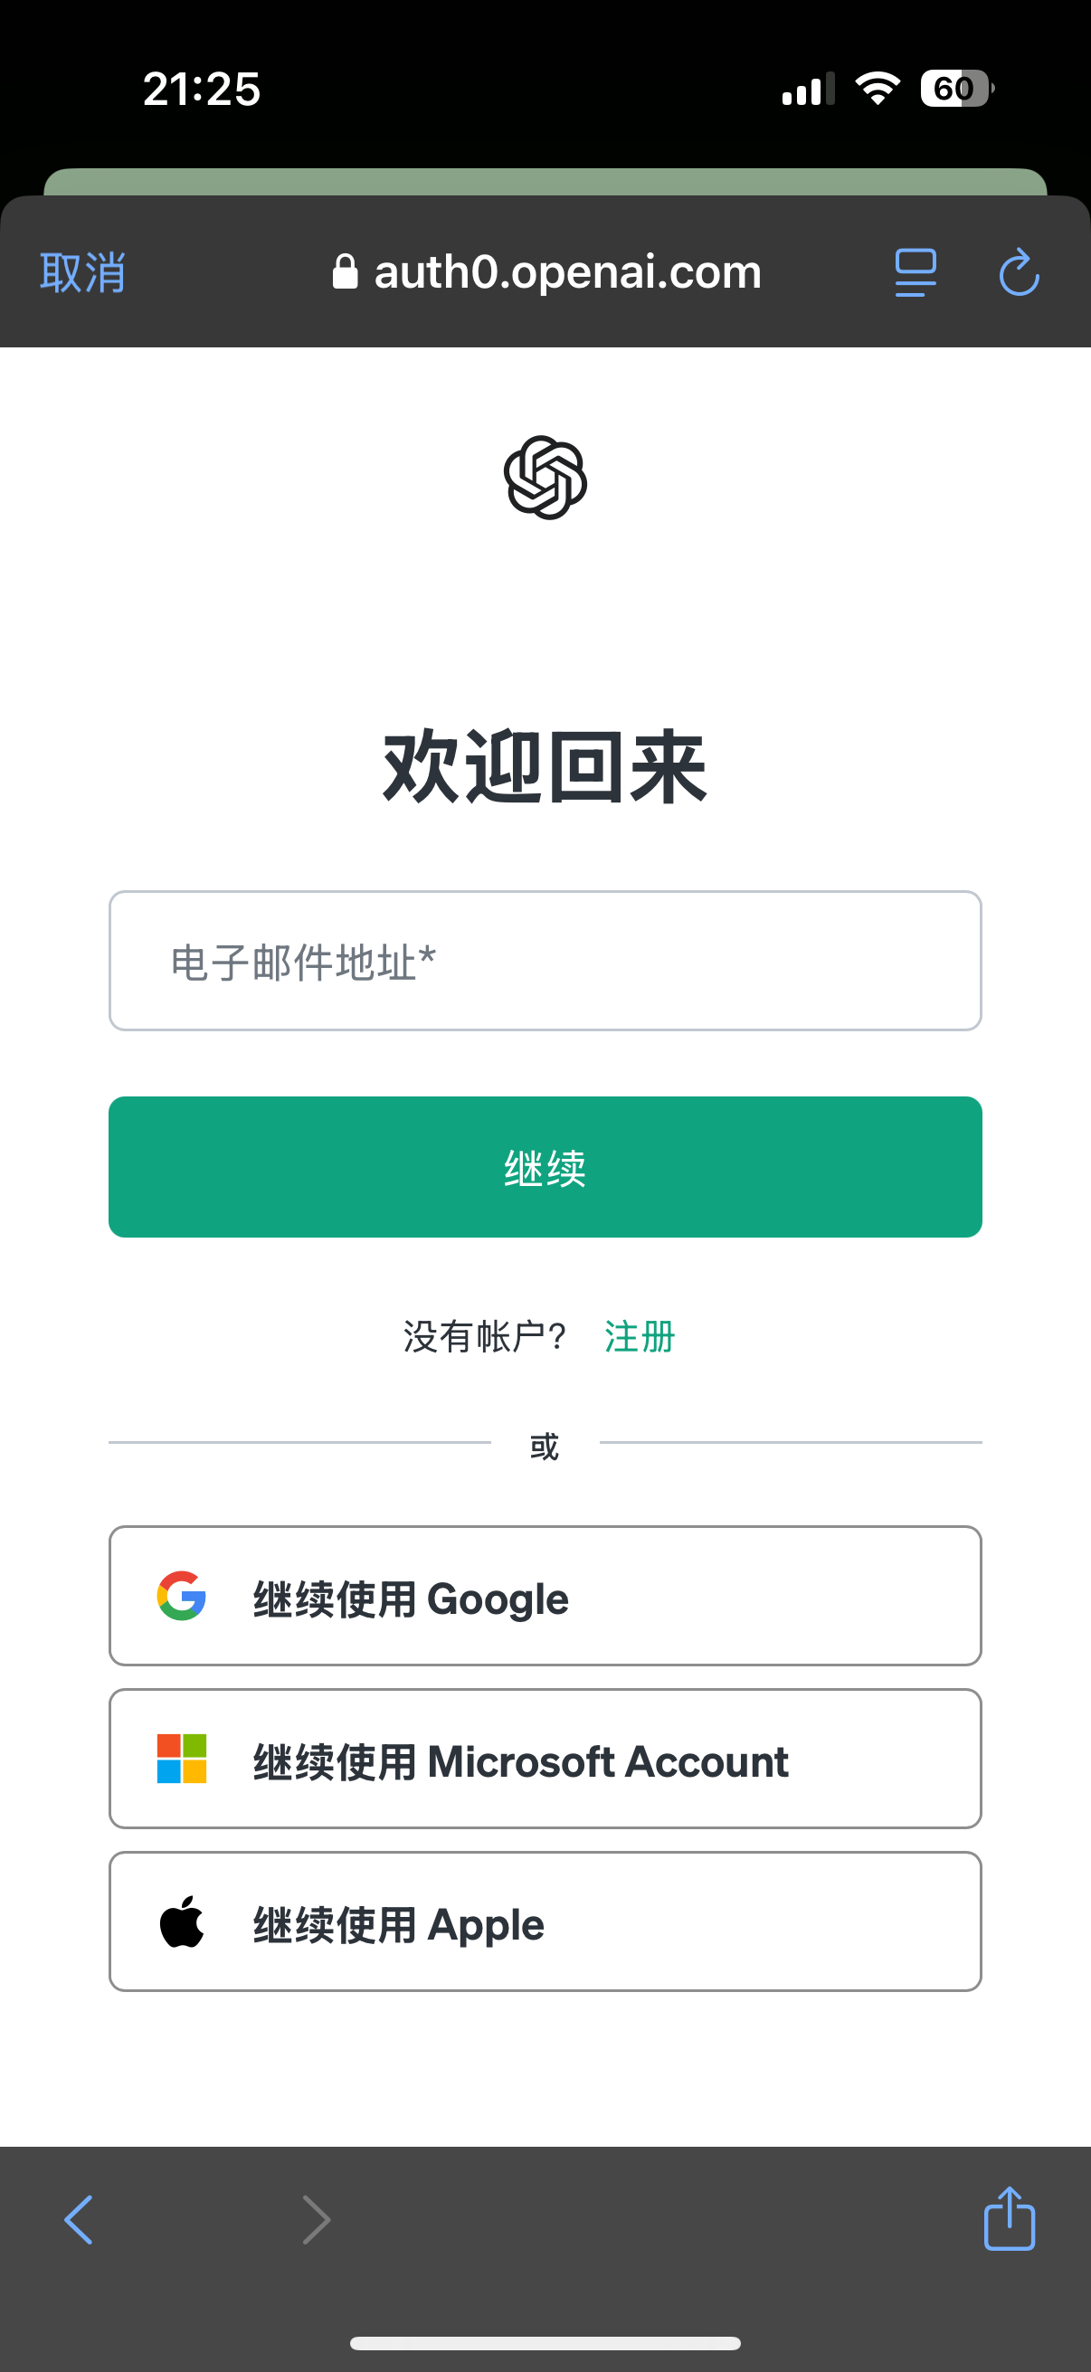Focus the 电子邮件地址 input field
This screenshot has width=1091, height=2372.
click(545, 961)
